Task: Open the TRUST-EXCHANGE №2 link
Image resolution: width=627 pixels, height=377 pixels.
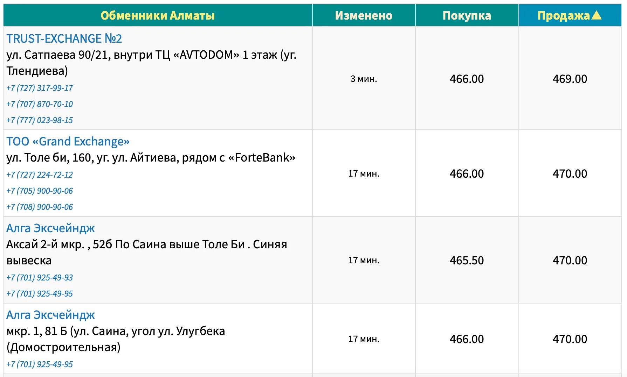Action: pyautogui.click(x=64, y=38)
